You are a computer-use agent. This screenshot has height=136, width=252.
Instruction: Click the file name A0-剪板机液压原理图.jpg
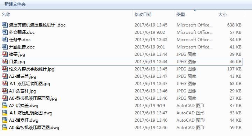click(x=33, y=98)
